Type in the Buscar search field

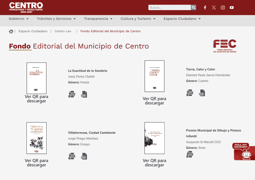tap(169, 7)
